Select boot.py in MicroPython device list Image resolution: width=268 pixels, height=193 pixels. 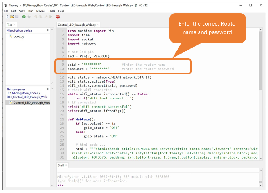coord(19,36)
